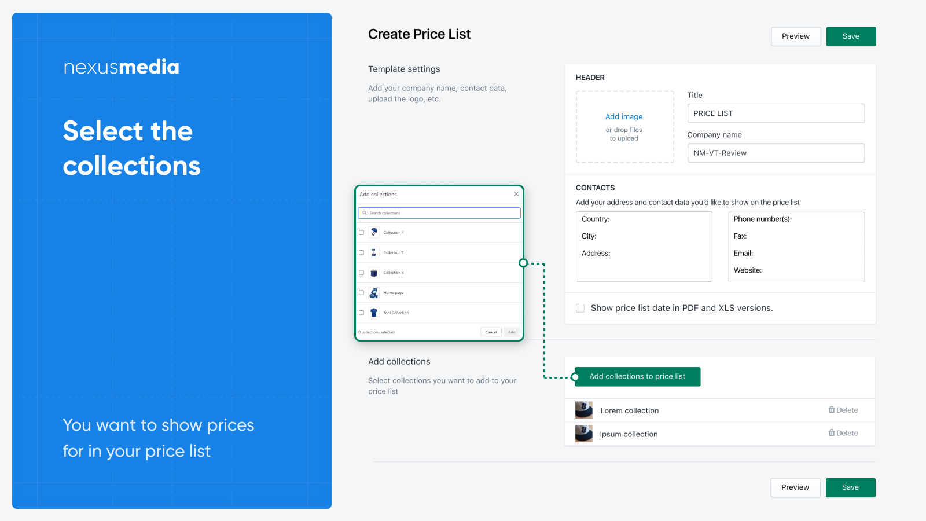Open the Add collections to price list panel
This screenshot has width=926, height=521.
(x=637, y=376)
